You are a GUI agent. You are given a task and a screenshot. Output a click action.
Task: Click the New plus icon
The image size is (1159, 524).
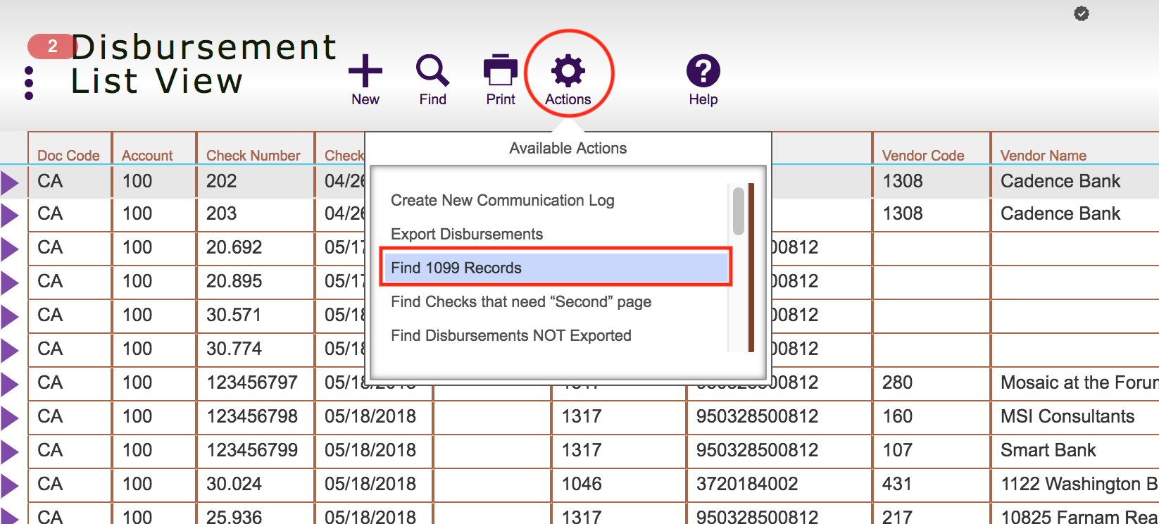click(365, 71)
